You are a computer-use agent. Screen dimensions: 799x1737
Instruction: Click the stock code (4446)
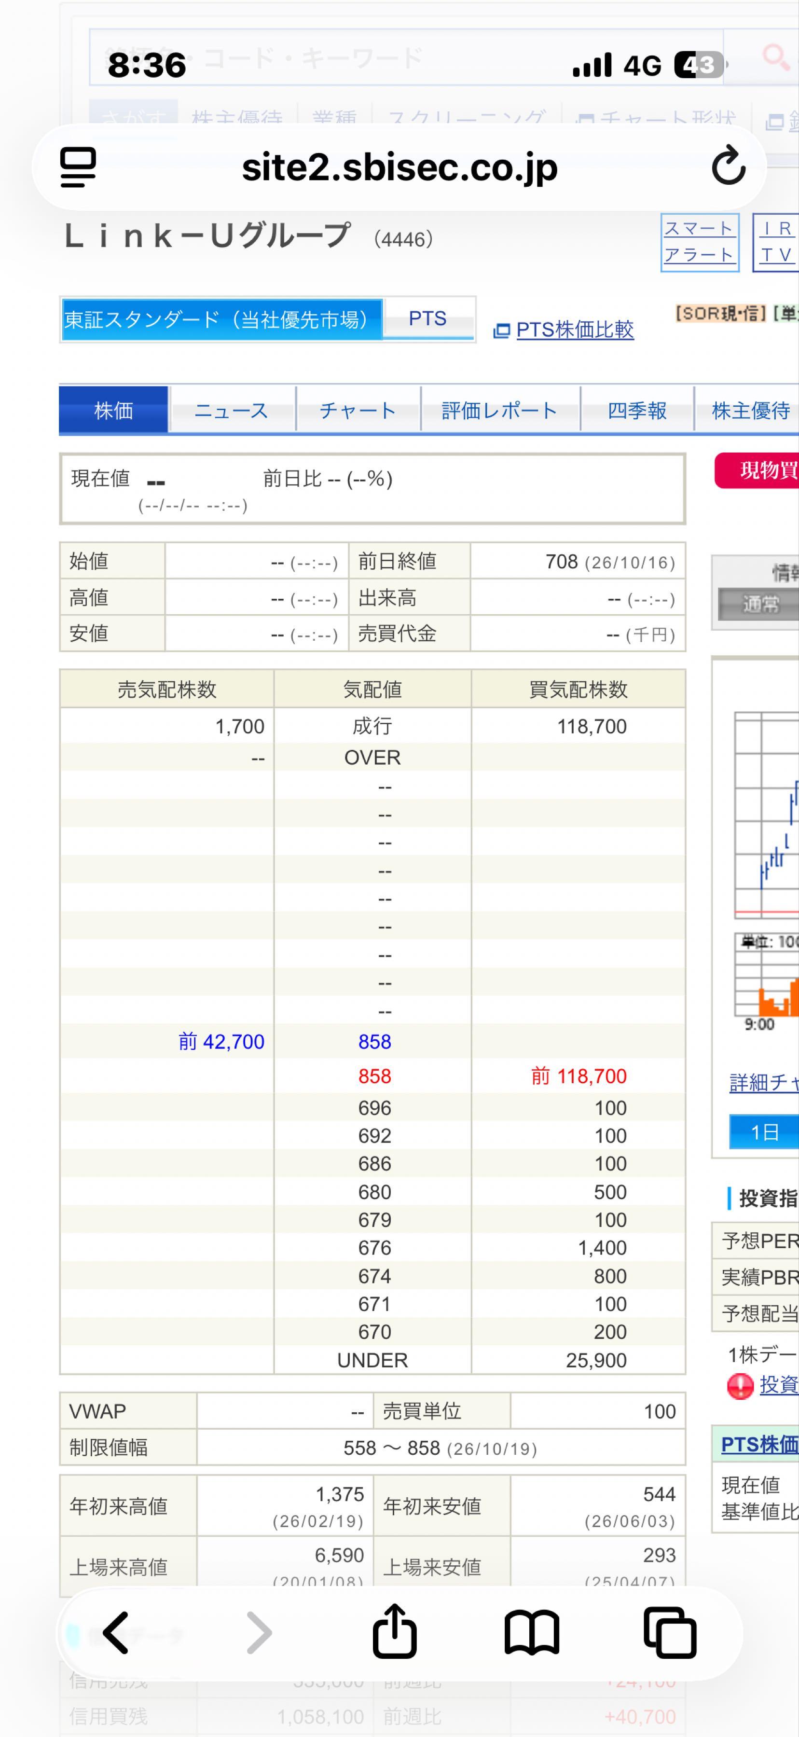403,239
